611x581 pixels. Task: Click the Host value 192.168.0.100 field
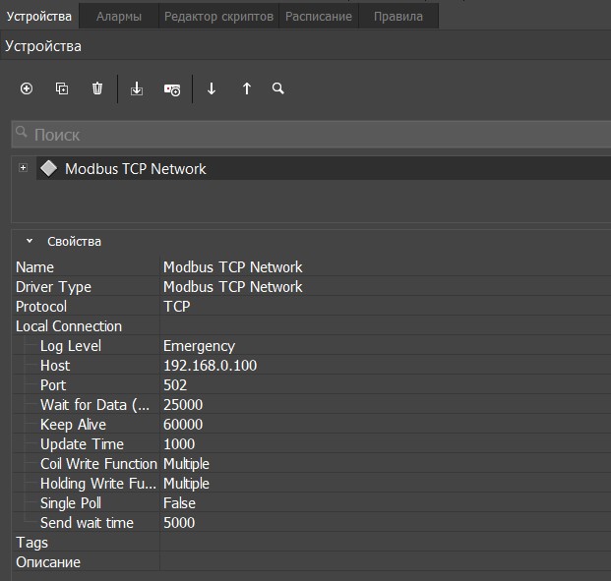(x=384, y=366)
